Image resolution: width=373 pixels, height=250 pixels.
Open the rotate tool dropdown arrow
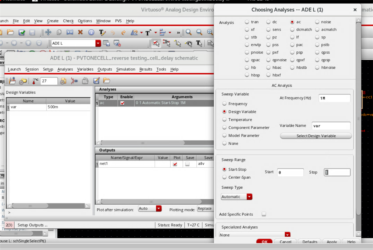[141, 33]
